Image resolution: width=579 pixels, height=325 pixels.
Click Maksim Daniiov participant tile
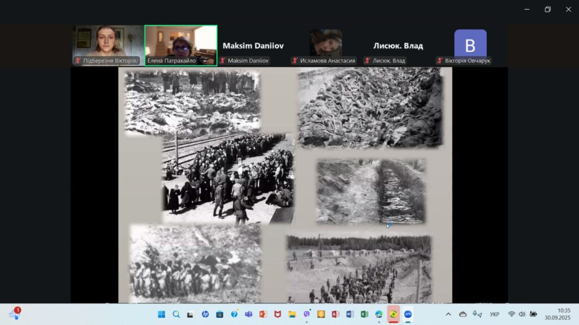click(x=253, y=46)
